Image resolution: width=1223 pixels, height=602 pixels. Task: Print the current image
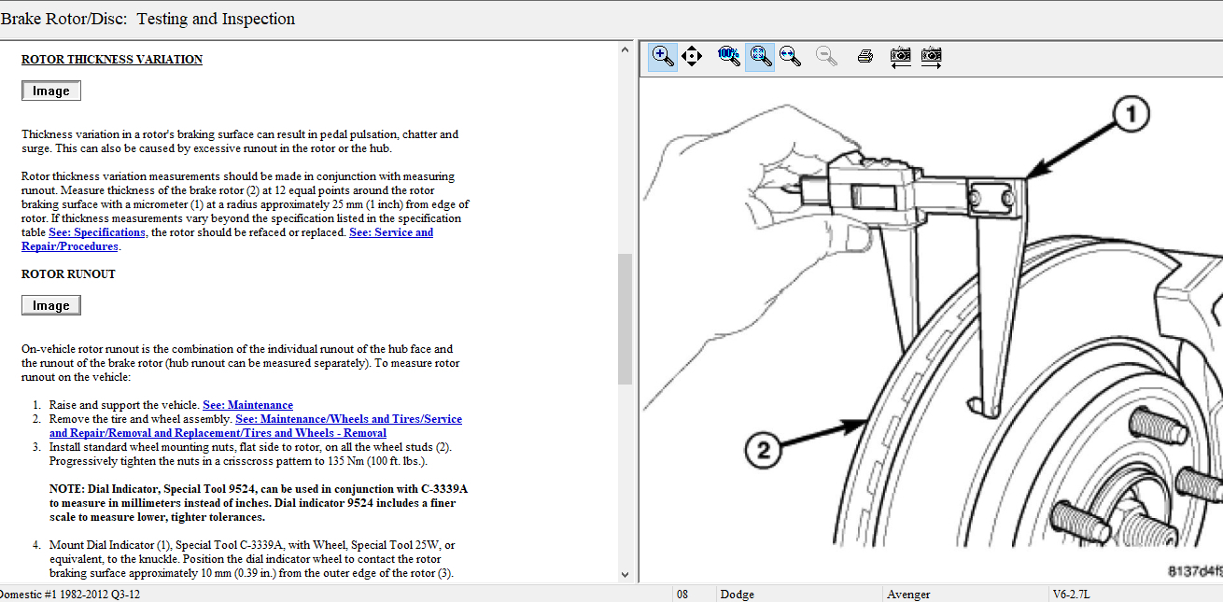(x=865, y=57)
